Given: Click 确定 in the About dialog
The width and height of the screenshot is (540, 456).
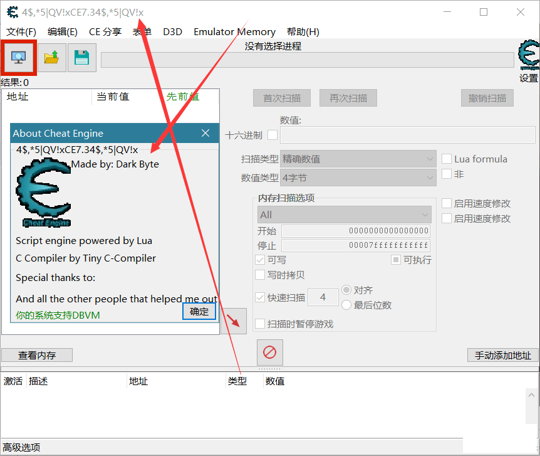Looking at the screenshot, I should pyautogui.click(x=199, y=312).
